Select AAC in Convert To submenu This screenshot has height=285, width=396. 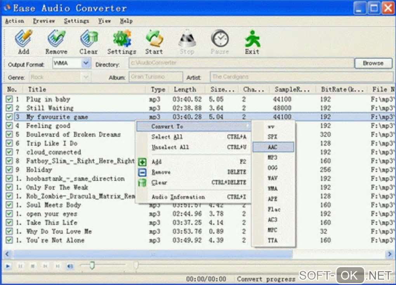point(273,147)
